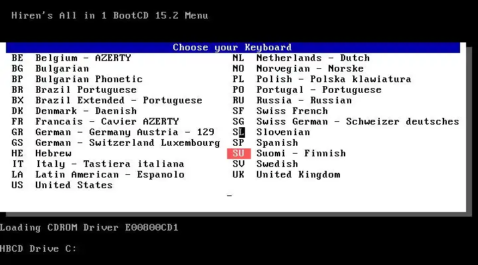Pick BR Brazil Portuguese keyboard

coord(74,89)
